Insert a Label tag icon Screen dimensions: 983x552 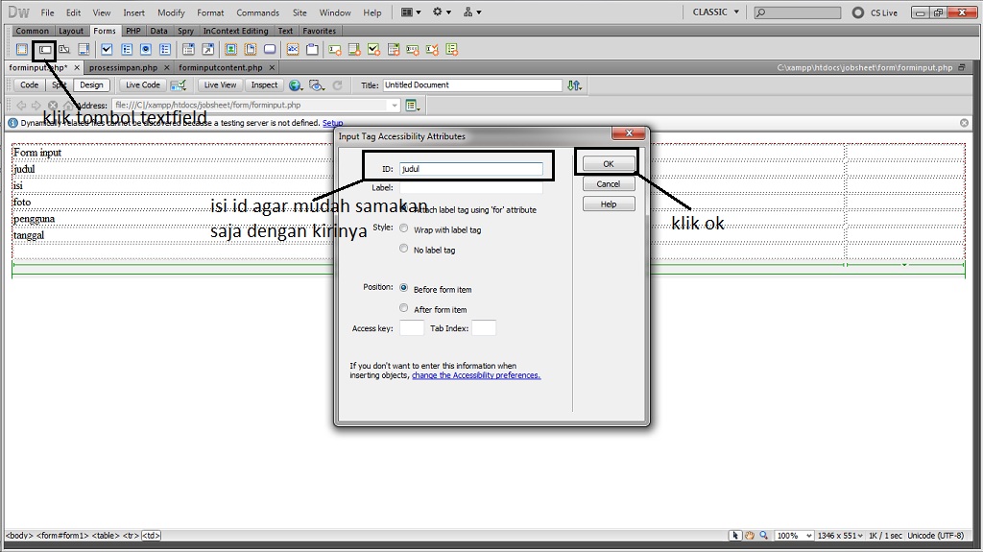[x=293, y=50]
